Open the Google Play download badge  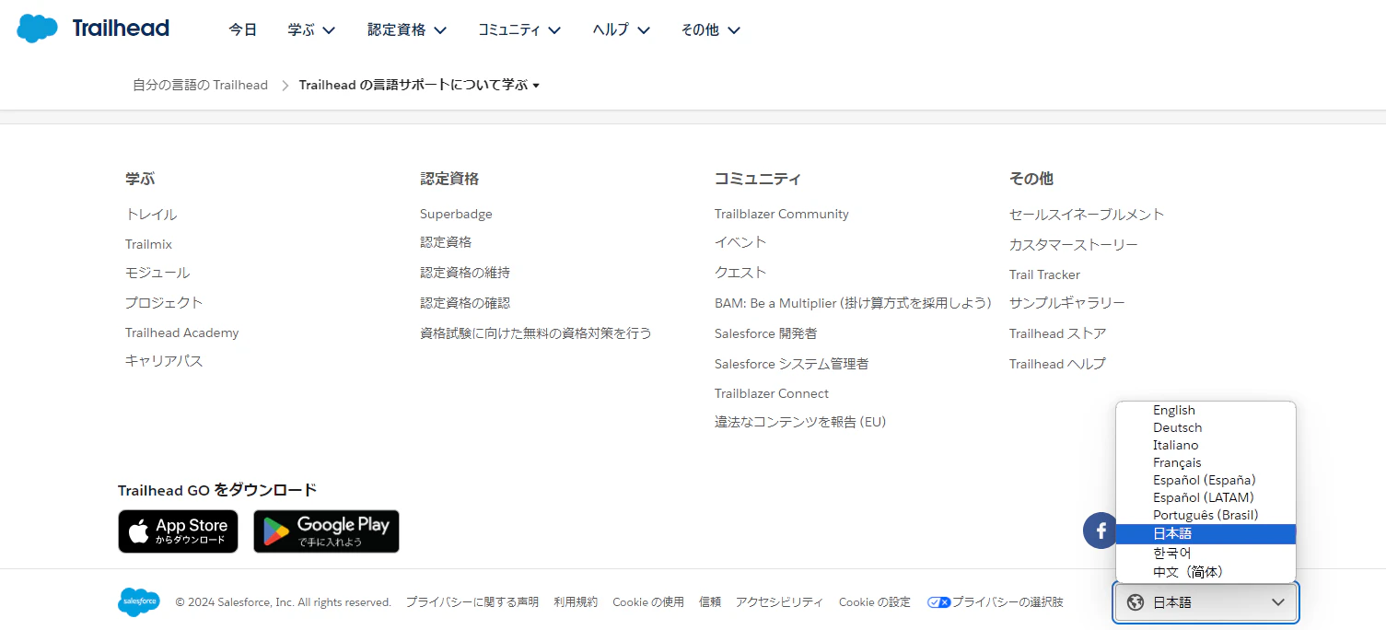(x=326, y=531)
